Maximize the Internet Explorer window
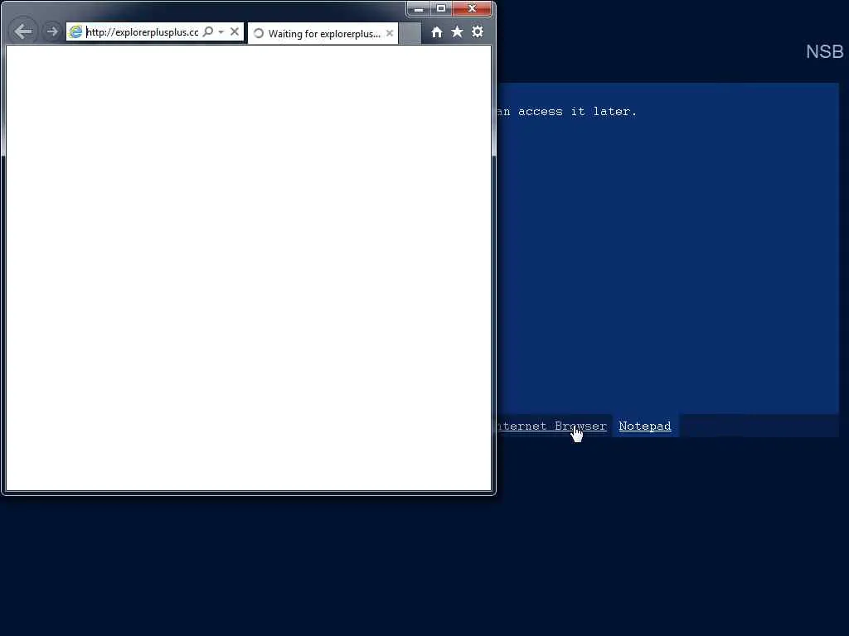 [x=441, y=8]
